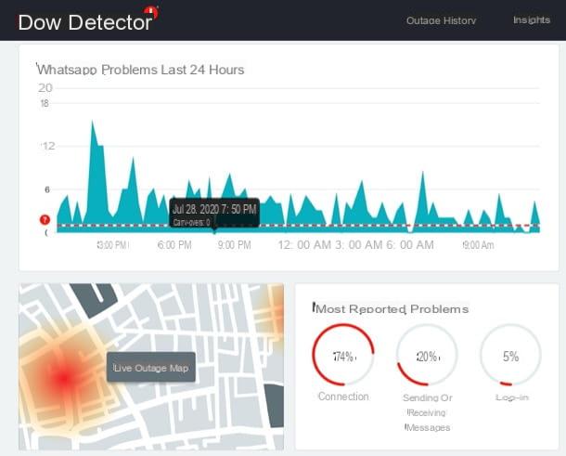566x456 pixels.
Task: Click the 12:00 AM axis label
Action: (304, 245)
